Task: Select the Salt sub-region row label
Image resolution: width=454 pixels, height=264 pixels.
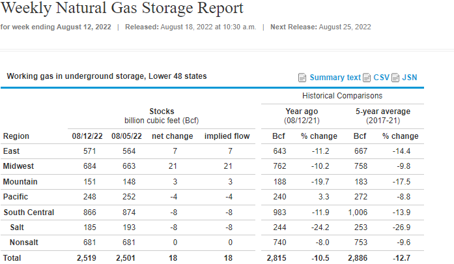Action: pyautogui.click(x=17, y=227)
